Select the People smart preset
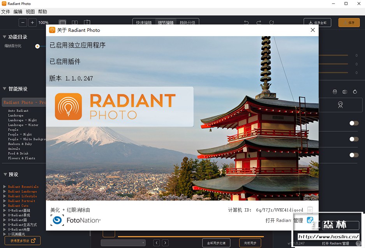Screen dimensions: 365x248 pyautogui.click(x=13, y=130)
